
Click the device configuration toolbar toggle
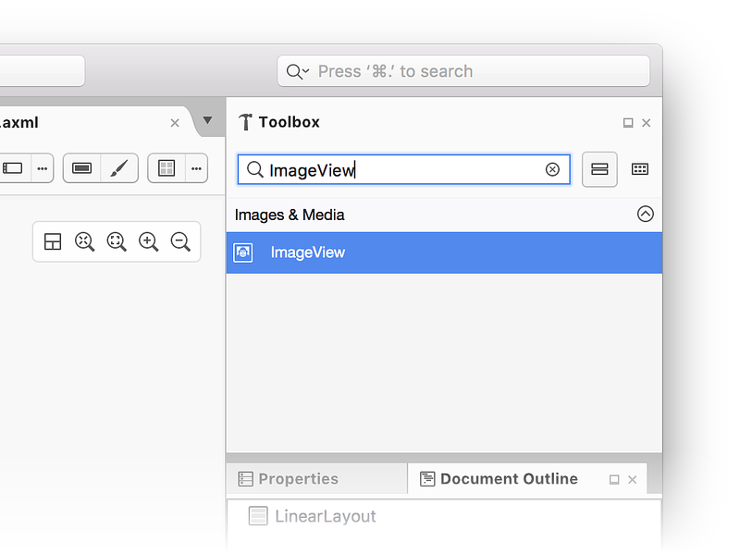point(80,168)
